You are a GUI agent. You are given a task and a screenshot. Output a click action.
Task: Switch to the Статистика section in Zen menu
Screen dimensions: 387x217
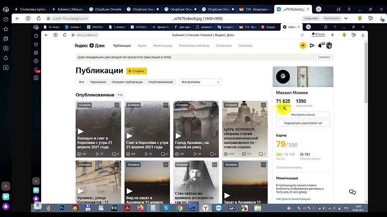[x=224, y=46]
